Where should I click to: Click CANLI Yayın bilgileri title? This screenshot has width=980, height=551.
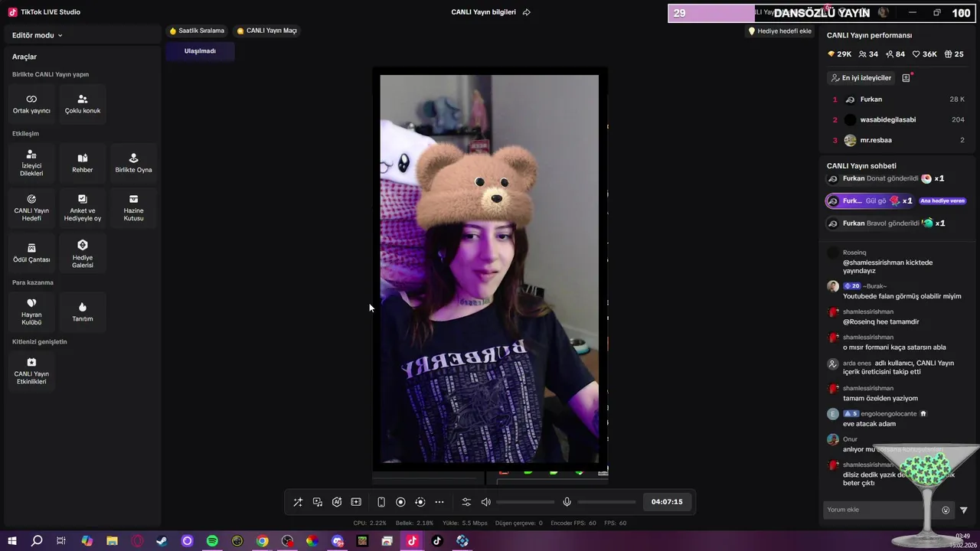[x=484, y=12]
